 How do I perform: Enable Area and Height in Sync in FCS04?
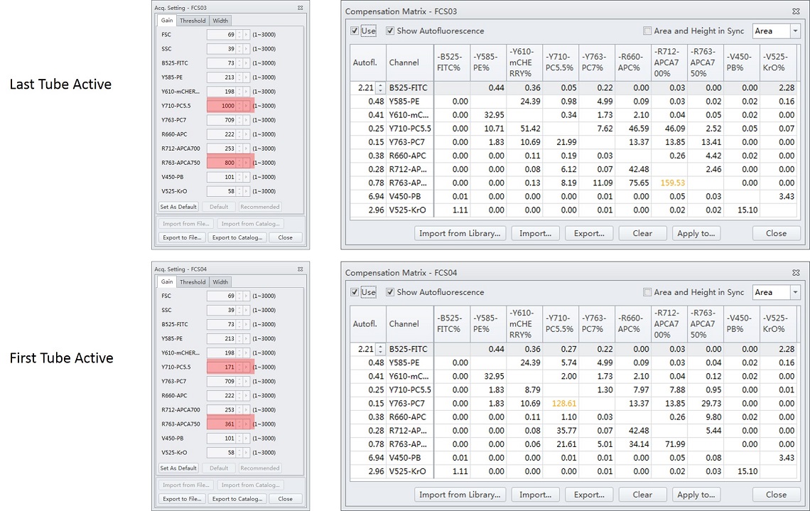tap(647, 292)
